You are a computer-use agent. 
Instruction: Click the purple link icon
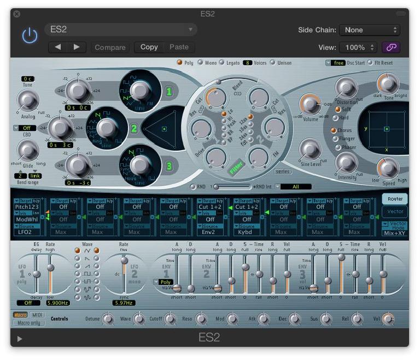pyautogui.click(x=391, y=48)
